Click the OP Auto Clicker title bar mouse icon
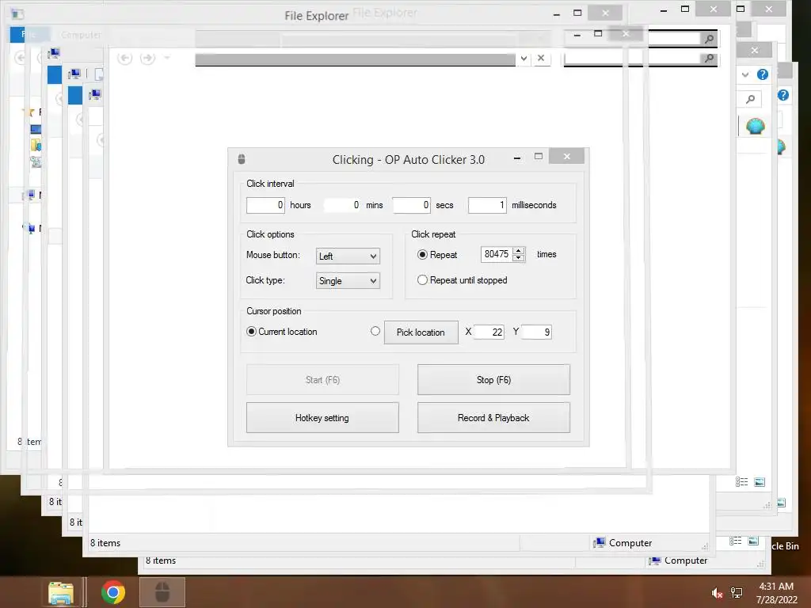Image resolution: width=811 pixels, height=608 pixels. coord(241,158)
